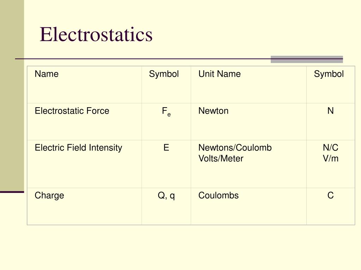Select the C unit symbol cell
Screen dimensions: 361x270
click(331, 206)
